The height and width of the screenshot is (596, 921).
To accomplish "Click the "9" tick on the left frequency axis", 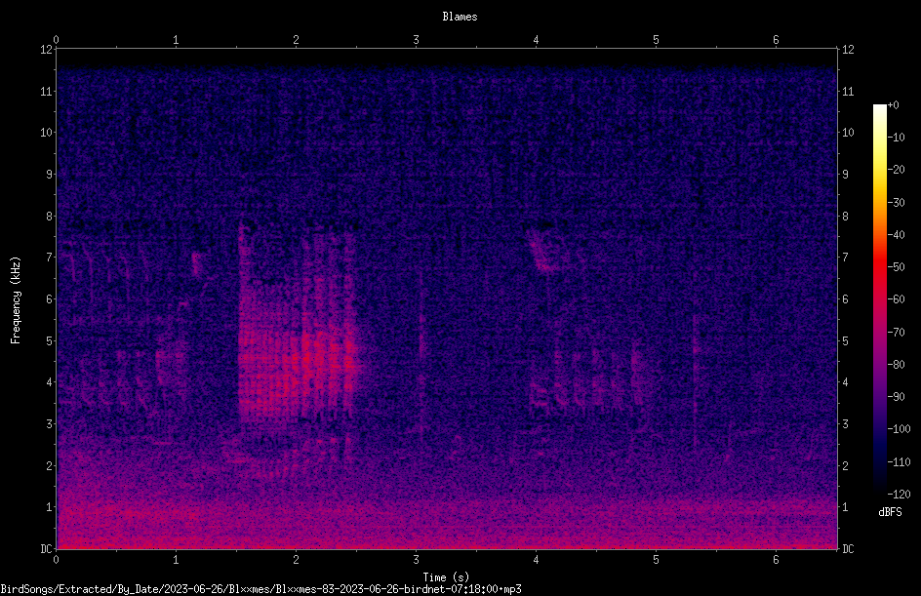I will 50,175.
